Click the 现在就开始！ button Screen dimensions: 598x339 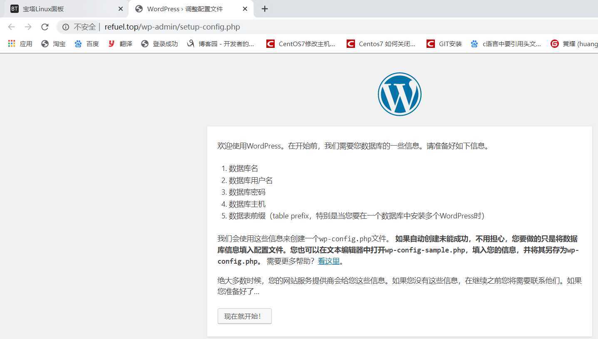245,316
